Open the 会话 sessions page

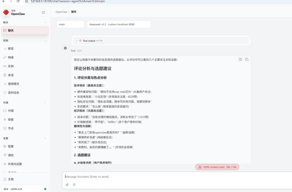(25, 75)
